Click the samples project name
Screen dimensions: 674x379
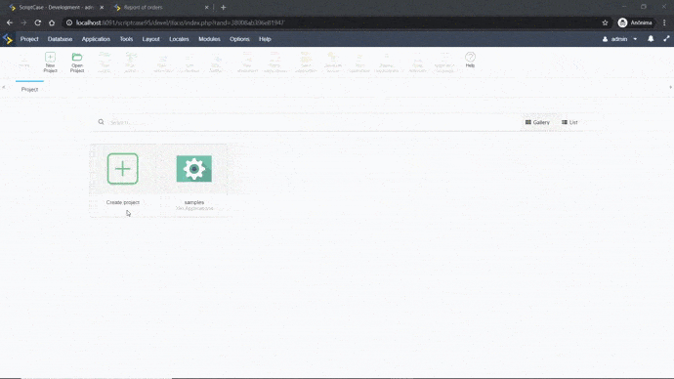coord(194,202)
